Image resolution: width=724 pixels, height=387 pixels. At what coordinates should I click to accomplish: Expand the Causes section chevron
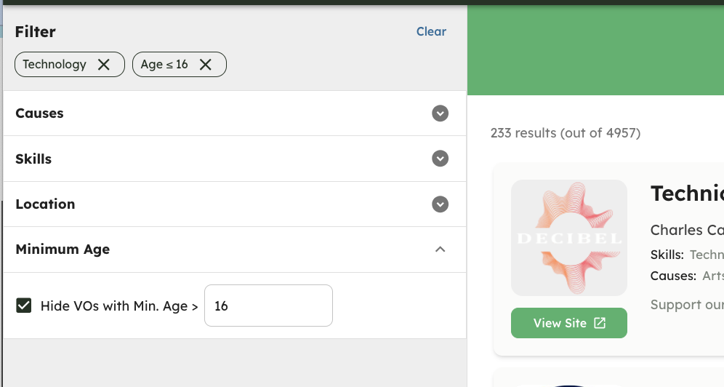[x=440, y=113]
